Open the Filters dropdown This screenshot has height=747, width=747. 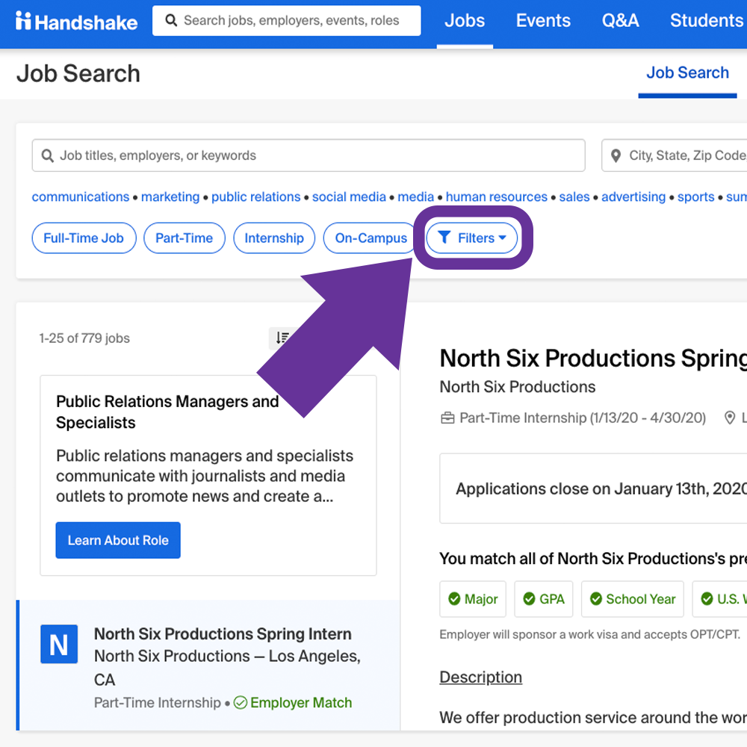click(x=471, y=238)
